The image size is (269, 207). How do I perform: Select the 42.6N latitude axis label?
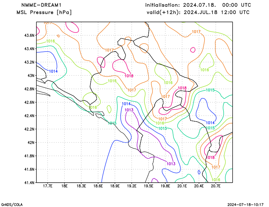(x=29, y=102)
